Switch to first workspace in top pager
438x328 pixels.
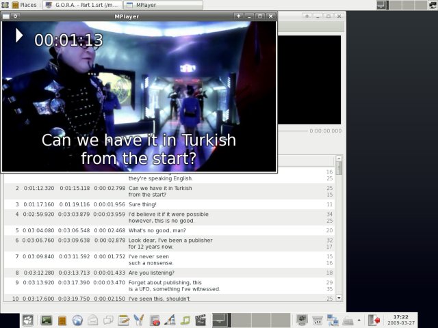383,5
